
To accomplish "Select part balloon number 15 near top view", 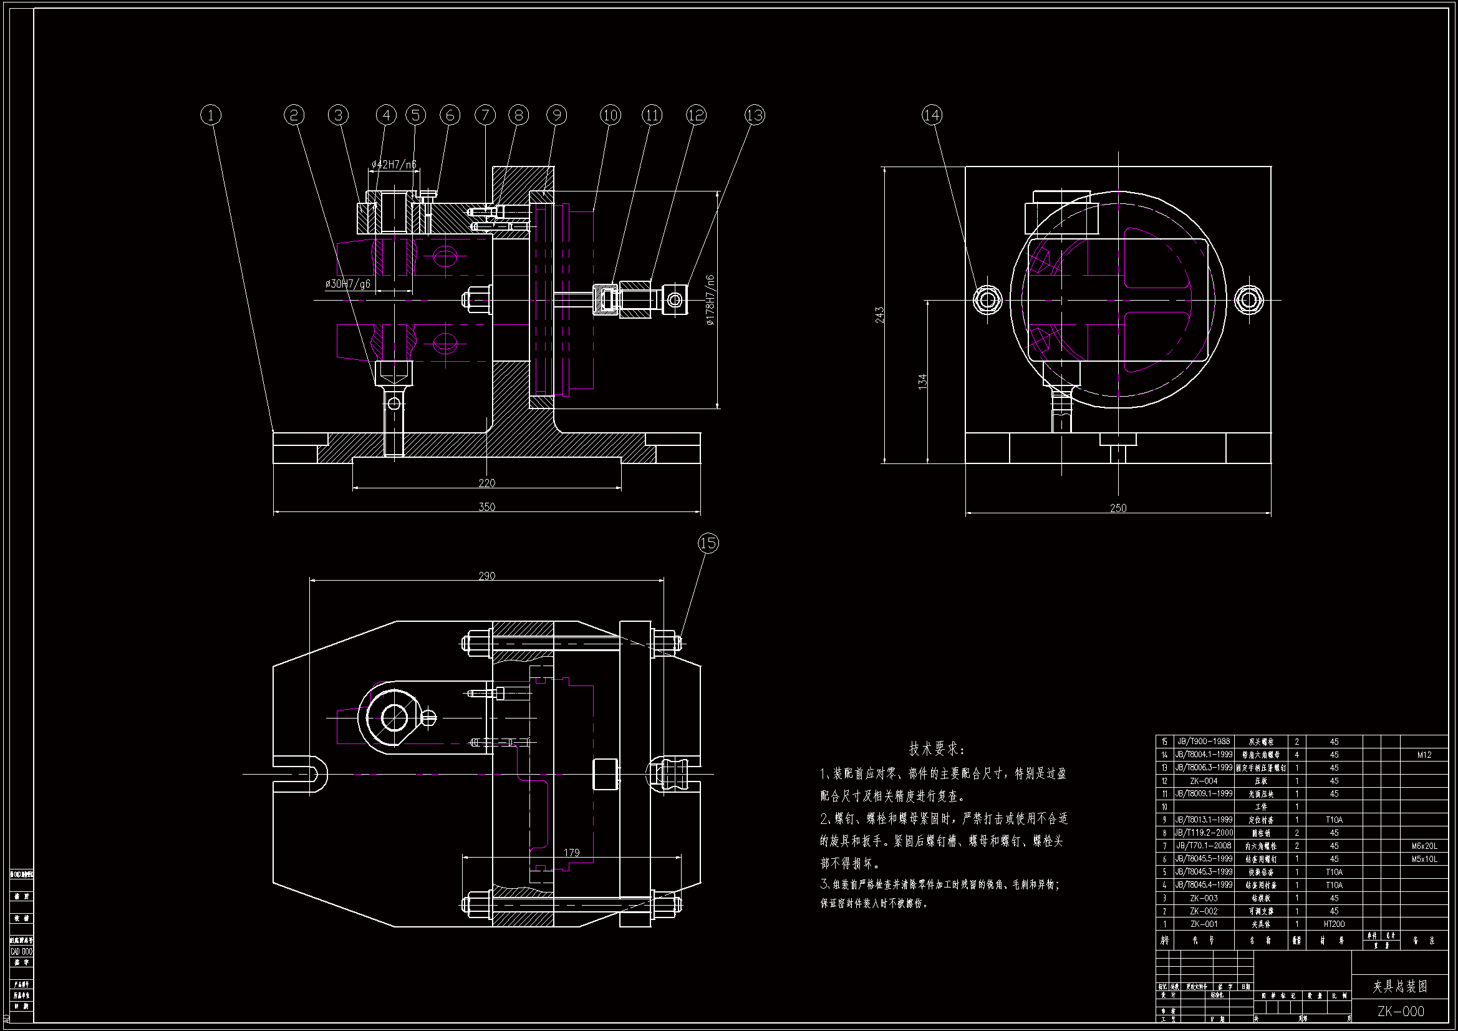I will click(x=708, y=543).
